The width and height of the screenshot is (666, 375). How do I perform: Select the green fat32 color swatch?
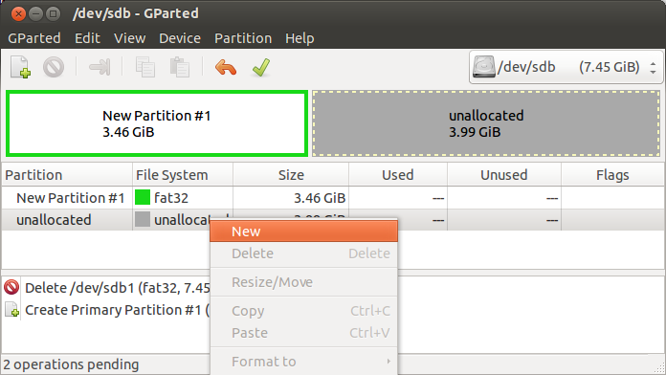(143, 197)
